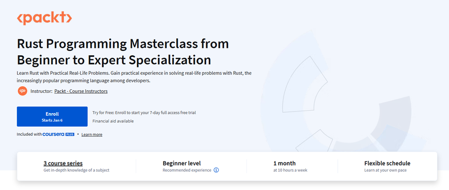Click the orange Packt instructor avatar icon

(x=22, y=91)
